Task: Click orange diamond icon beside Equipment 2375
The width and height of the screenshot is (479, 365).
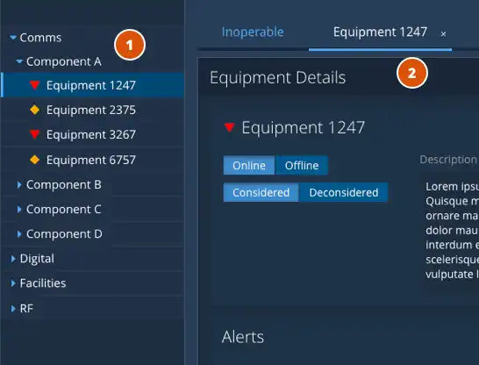Action: click(35, 110)
